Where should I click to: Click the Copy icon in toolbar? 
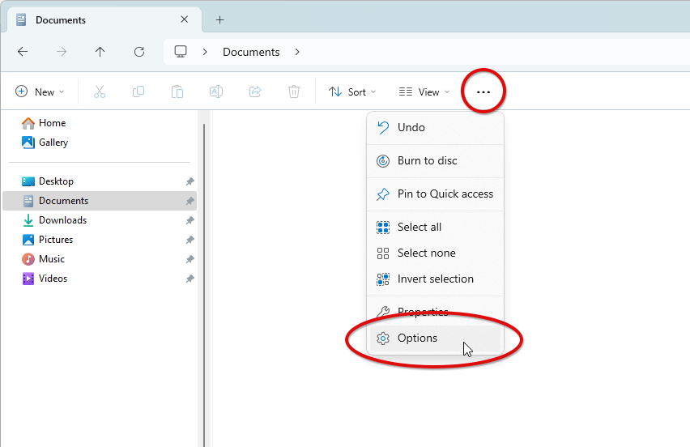[138, 92]
